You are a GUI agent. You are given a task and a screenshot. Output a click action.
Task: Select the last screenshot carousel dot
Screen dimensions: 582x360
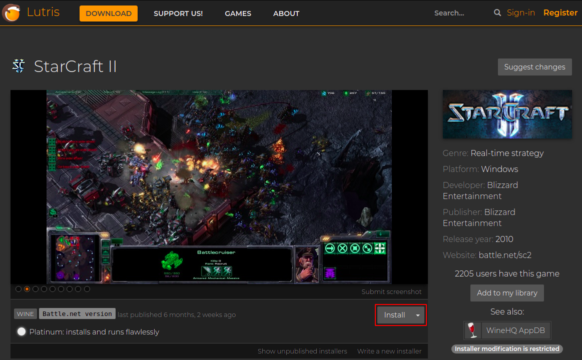87,289
